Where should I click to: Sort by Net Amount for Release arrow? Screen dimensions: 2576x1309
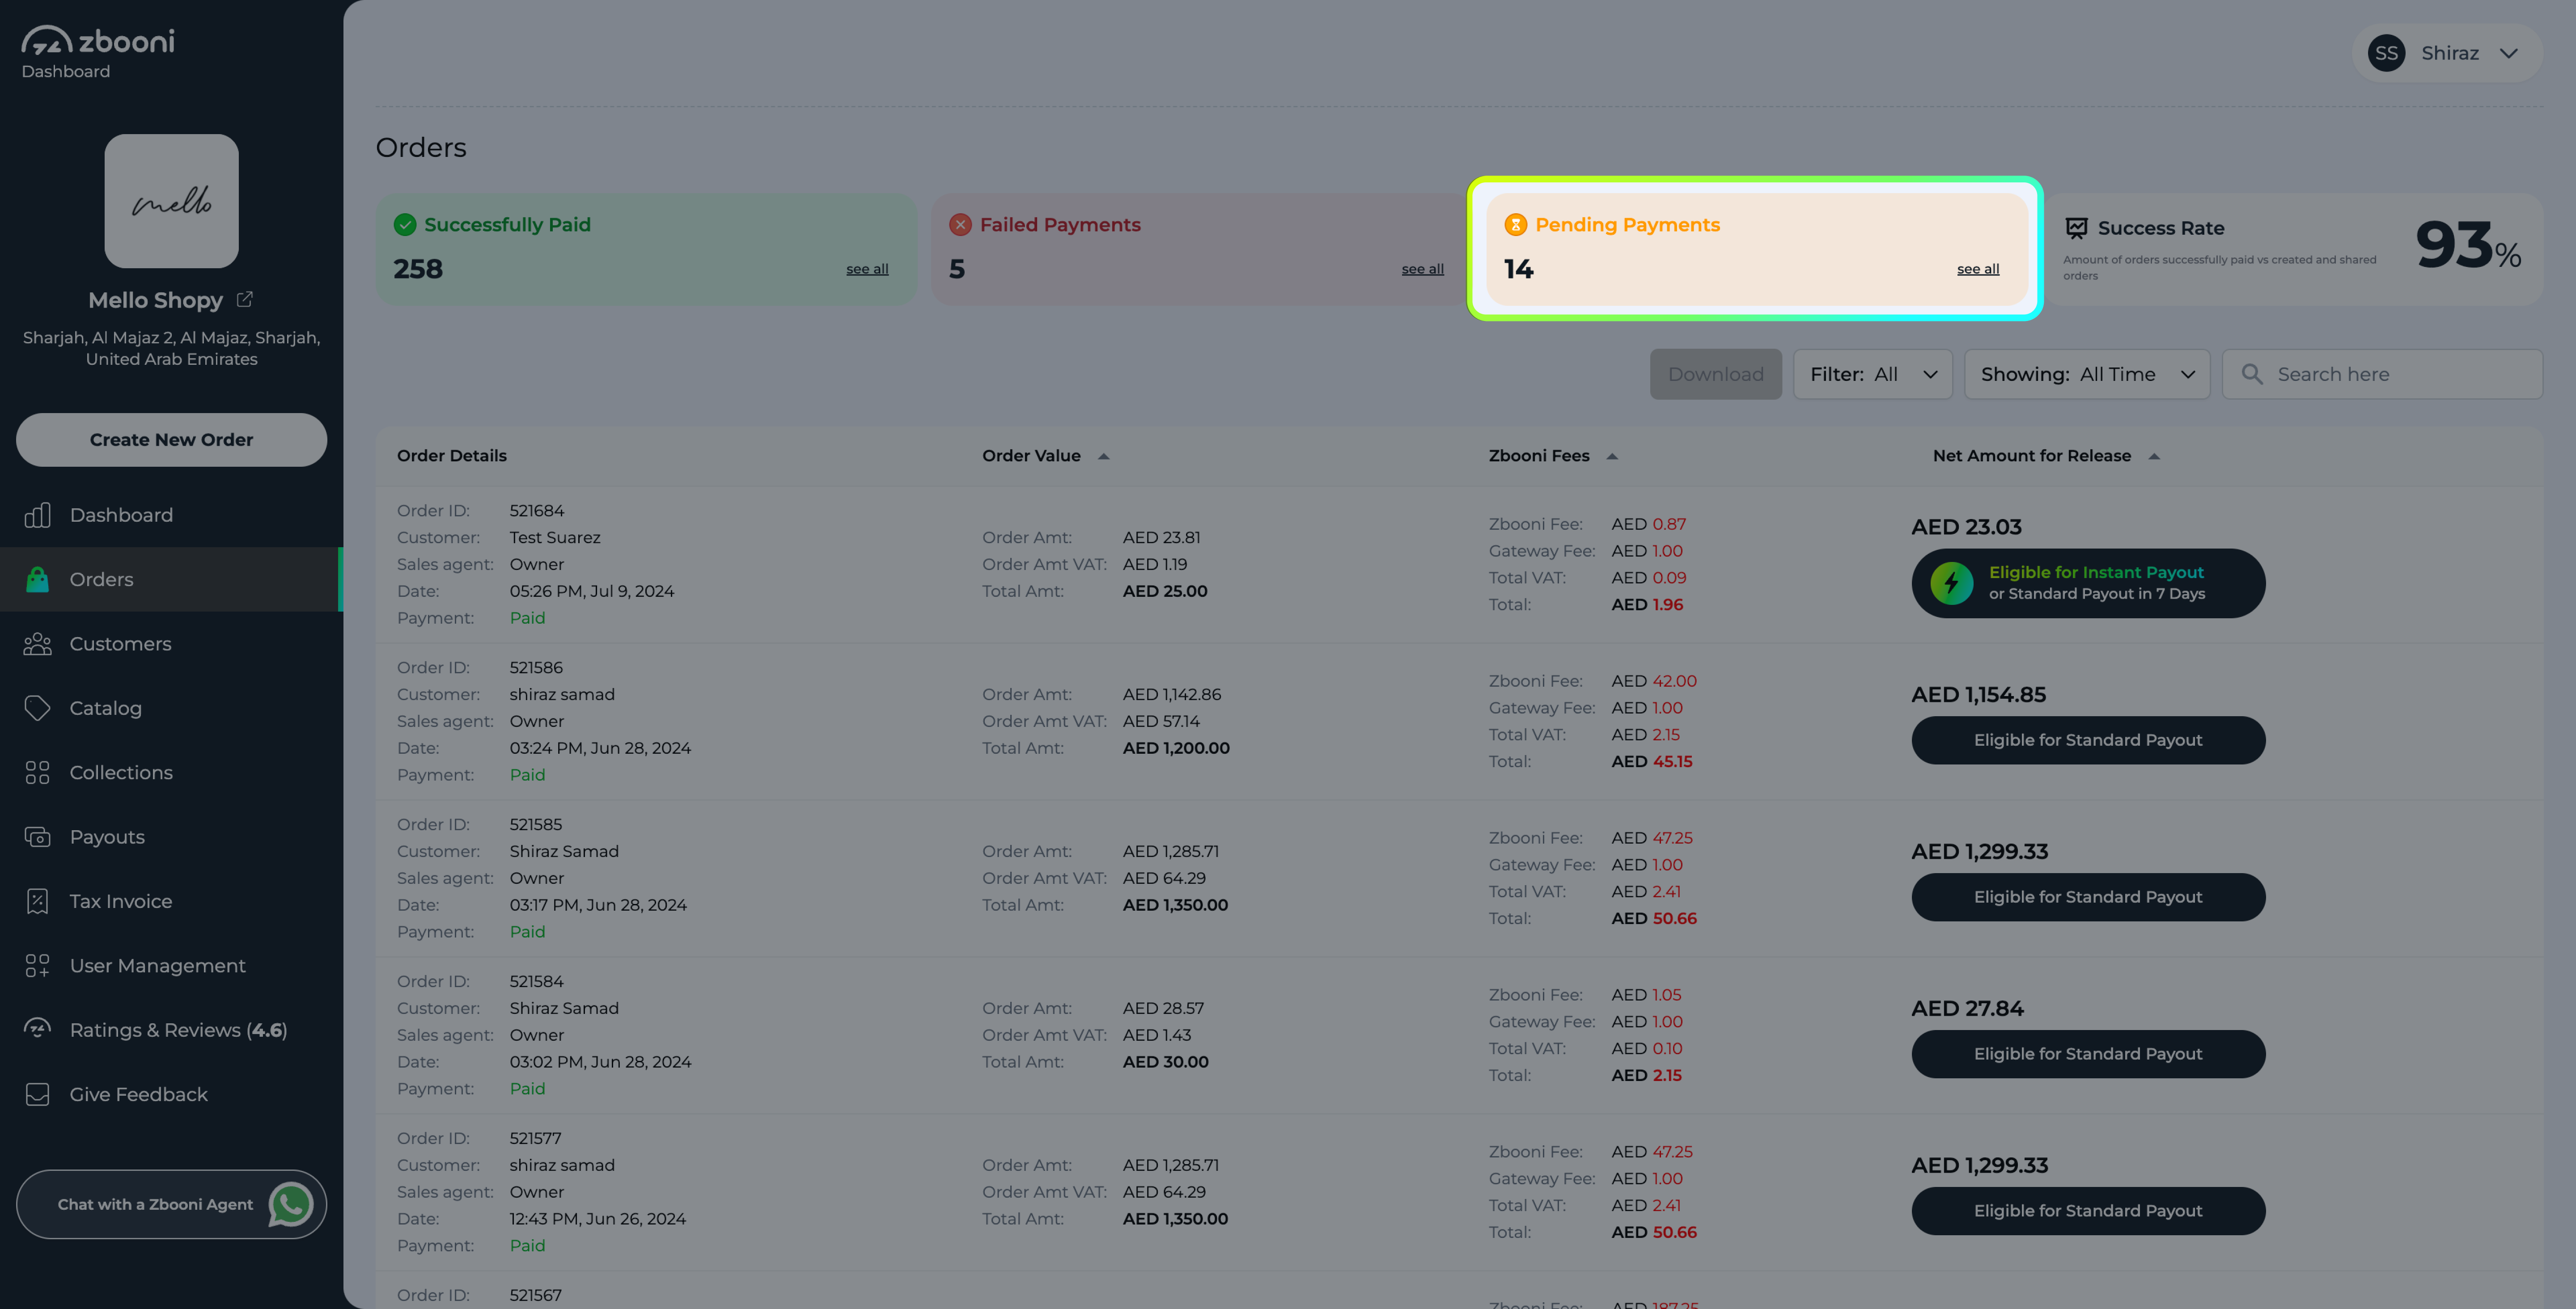[x=2154, y=456]
